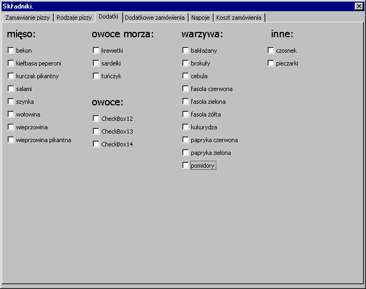This screenshot has width=366, height=289.
Task: Enable the fasola czerwona checkbox
Action: coord(186,89)
